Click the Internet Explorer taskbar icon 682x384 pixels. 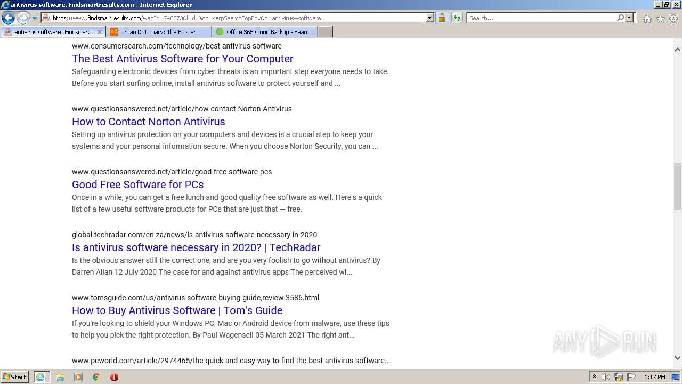pos(40,377)
